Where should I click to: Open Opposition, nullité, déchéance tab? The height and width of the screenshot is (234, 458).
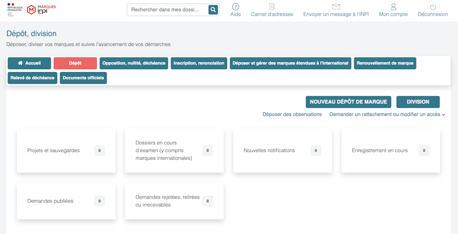pyautogui.click(x=134, y=63)
